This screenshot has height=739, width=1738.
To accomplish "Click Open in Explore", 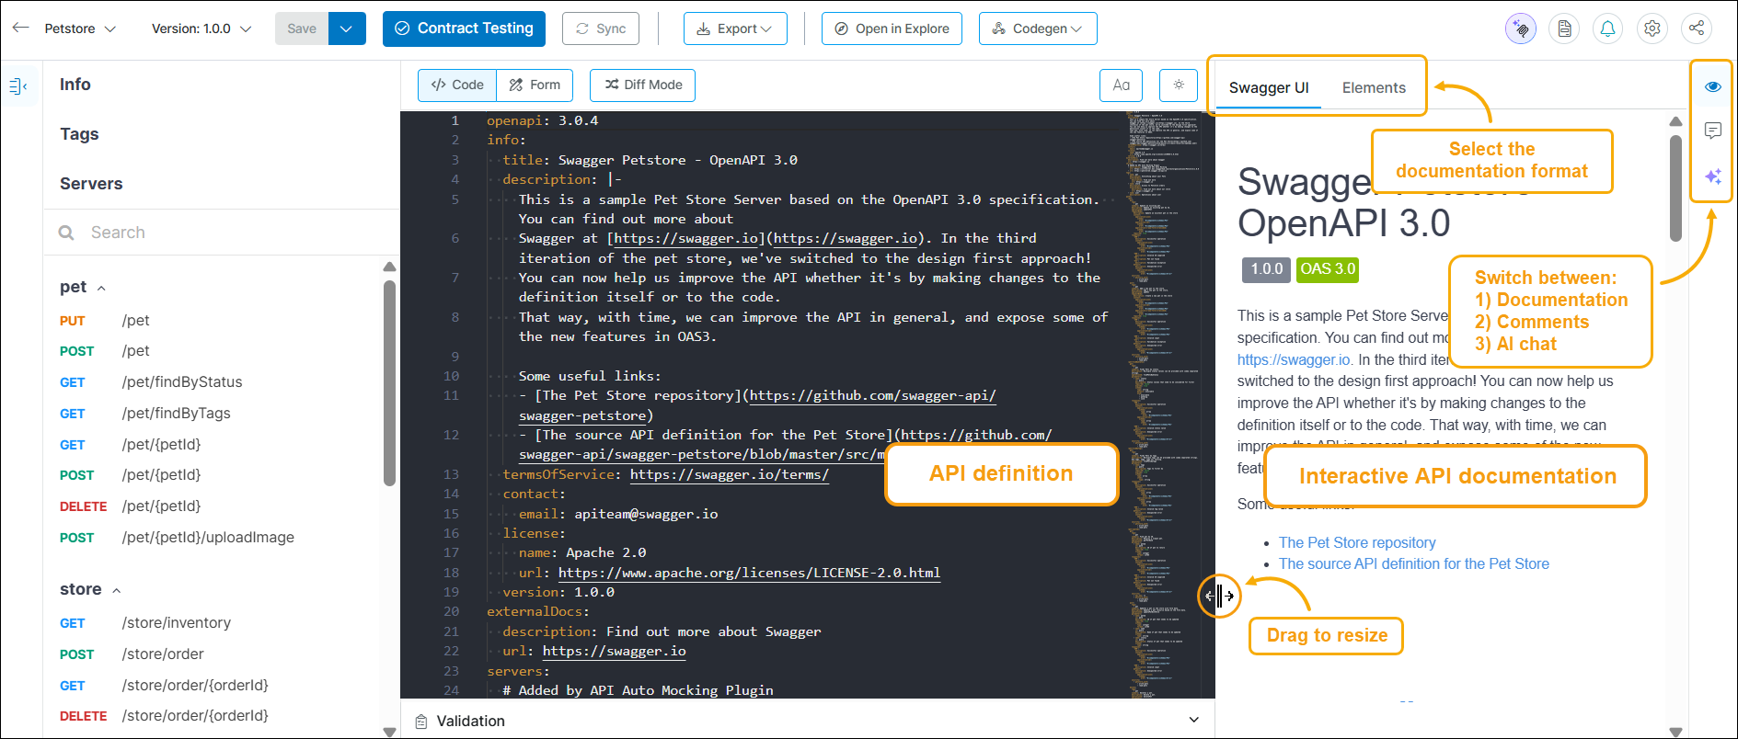I will coord(892,28).
